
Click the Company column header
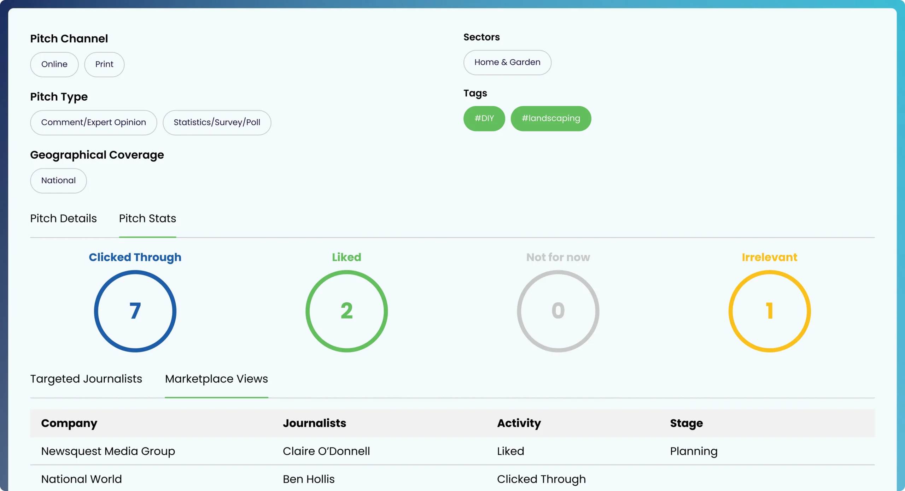coord(69,423)
